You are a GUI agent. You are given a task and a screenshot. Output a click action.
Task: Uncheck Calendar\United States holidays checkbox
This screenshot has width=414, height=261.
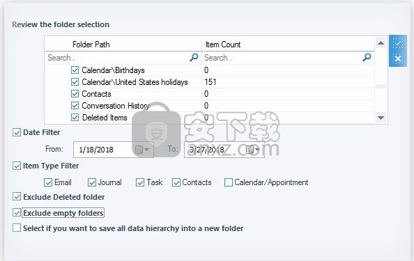[75, 82]
